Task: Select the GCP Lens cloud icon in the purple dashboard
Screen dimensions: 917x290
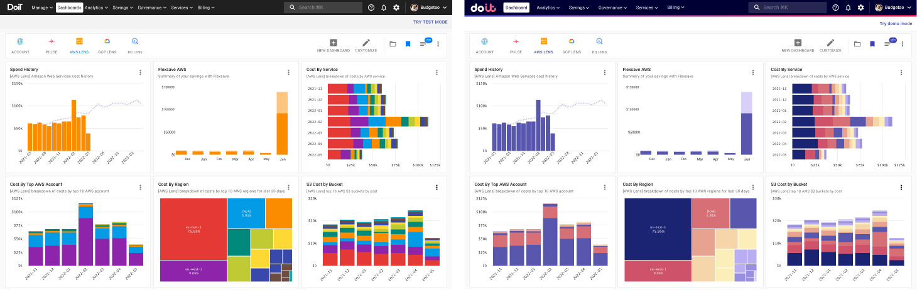Action: click(572, 41)
